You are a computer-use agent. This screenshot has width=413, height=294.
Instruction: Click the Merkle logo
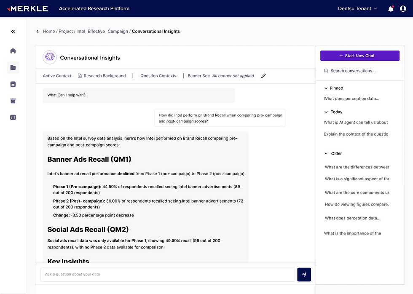(28, 9)
